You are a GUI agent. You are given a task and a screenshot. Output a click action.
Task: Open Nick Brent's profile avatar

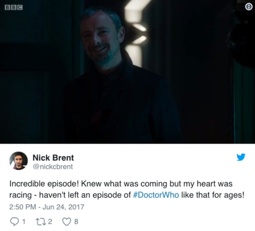tap(18, 161)
